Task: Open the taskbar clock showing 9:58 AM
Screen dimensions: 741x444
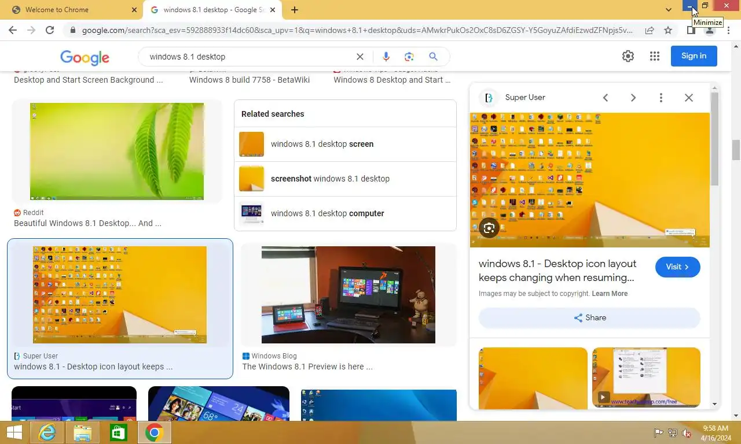Action: click(x=715, y=433)
